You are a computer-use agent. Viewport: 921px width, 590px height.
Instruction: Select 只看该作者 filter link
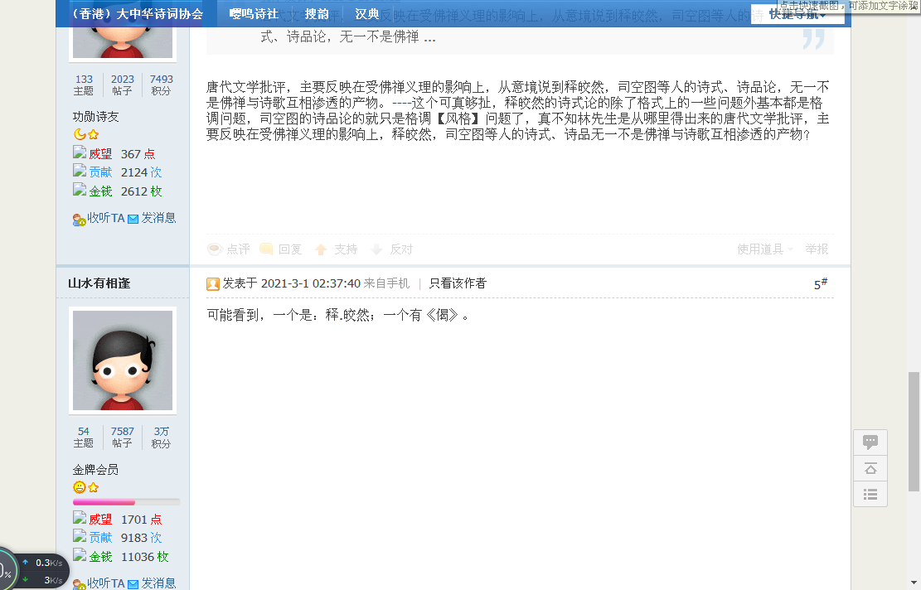[458, 283]
